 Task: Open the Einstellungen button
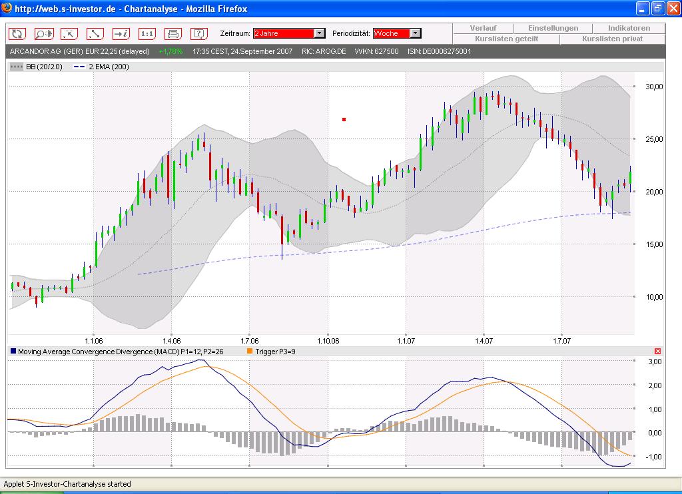tap(553, 28)
